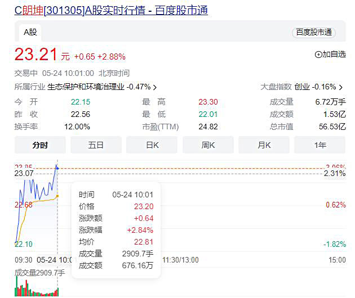Select tooltip 均价 value 22.81
Image resolution: width=355 pixels, height=298 pixels.
point(144,242)
